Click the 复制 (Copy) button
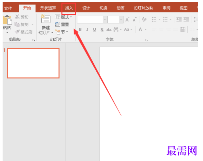The width and height of the screenshot is (203, 161). pos(21,24)
